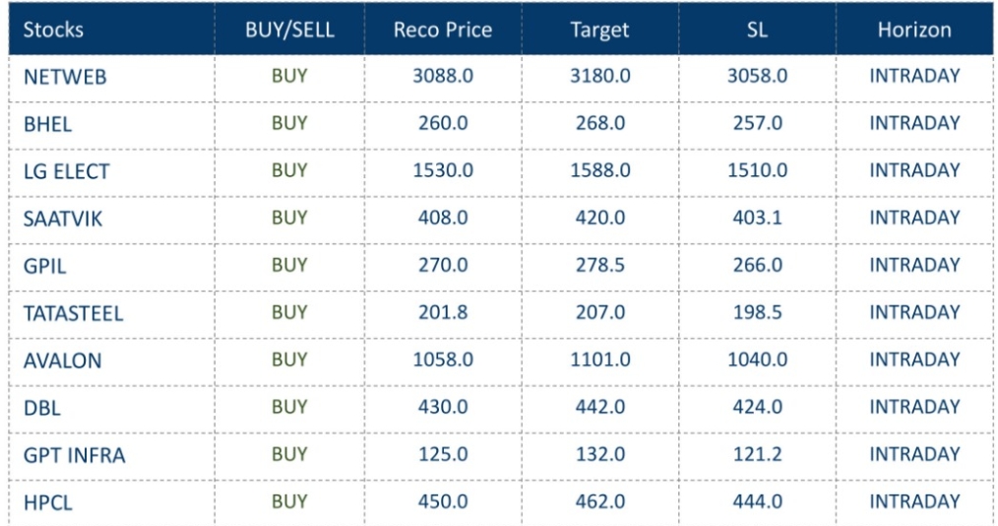Viewport: 998px width, 526px height.
Task: Click the GPIL stock name
Action: point(45,266)
